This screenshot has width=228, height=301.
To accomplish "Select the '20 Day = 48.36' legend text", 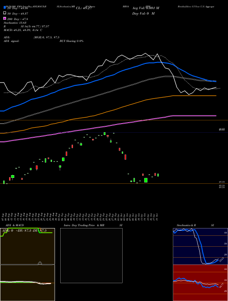I will tap(18, 8).
